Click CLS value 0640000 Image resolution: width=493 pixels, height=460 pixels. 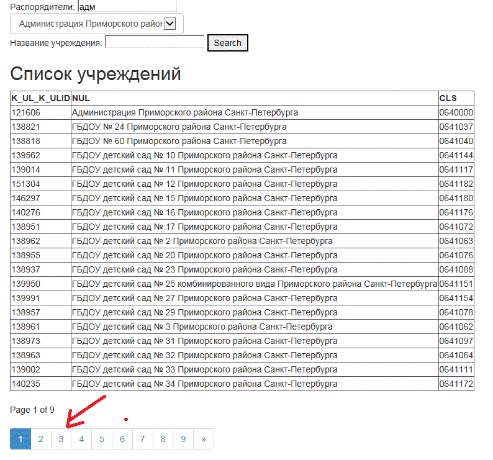[x=456, y=112]
